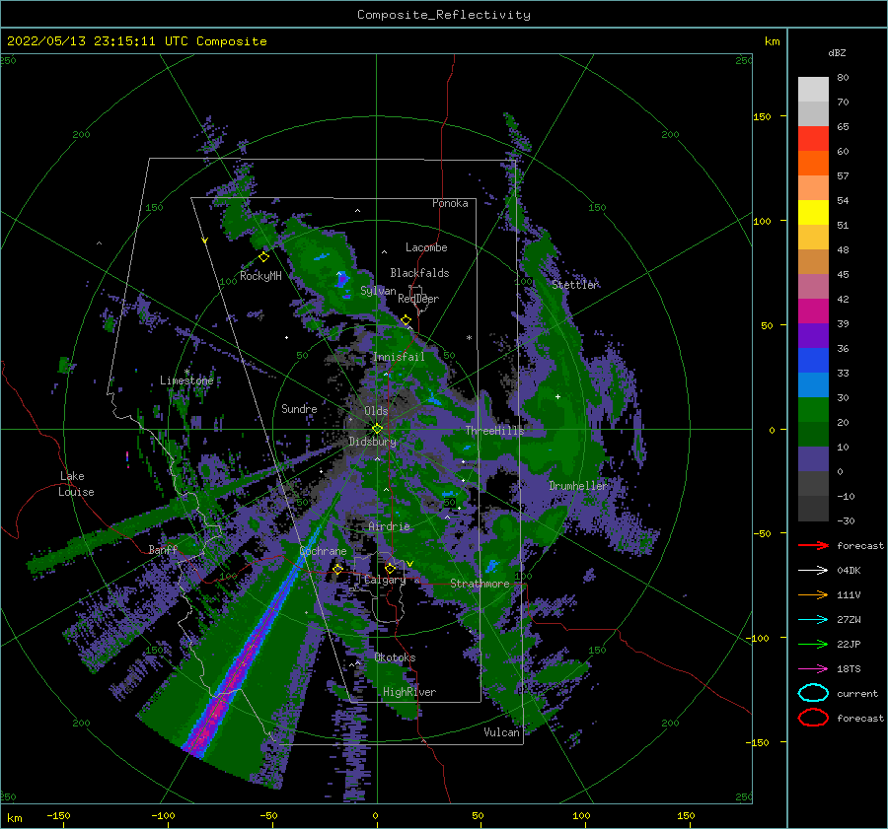Select the magenta swatch between 42 and 39
The width and height of the screenshot is (888, 829).
[813, 311]
